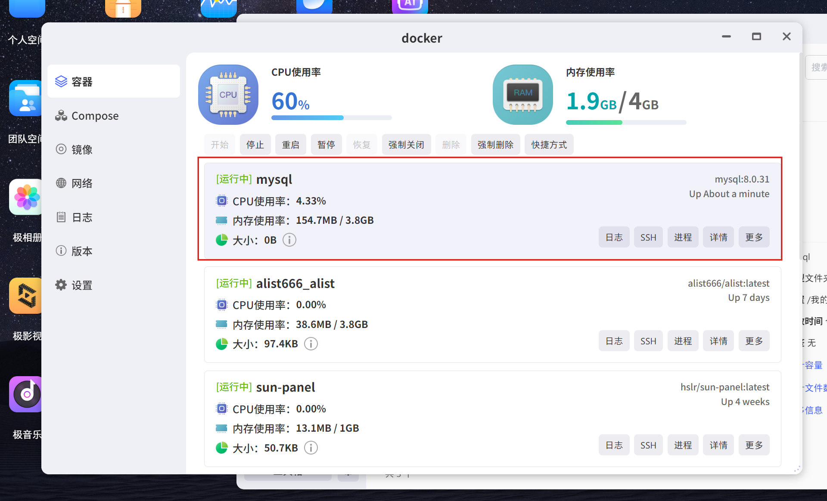Open SSH for mysql container
Viewport: 827px width, 501px height.
click(648, 237)
